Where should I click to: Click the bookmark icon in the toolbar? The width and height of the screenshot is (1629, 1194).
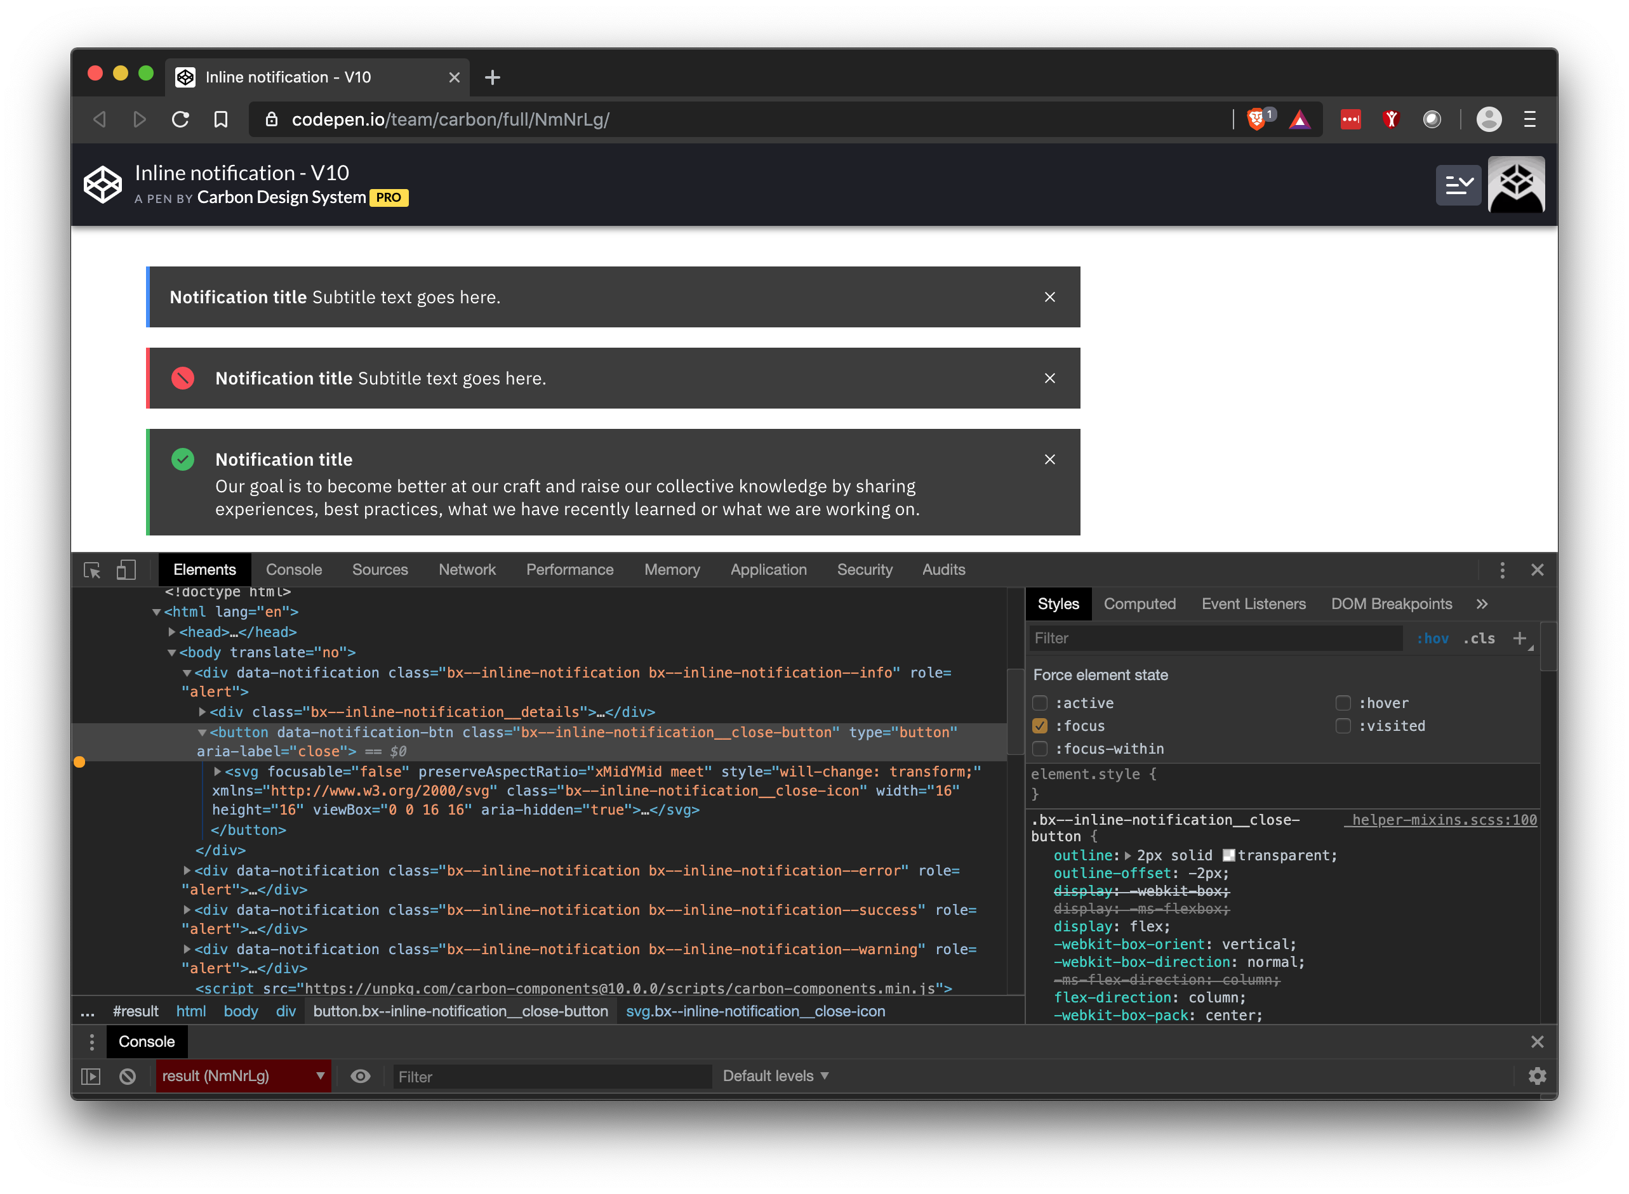coord(220,119)
